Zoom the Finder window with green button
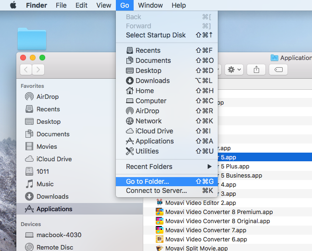 point(42,58)
